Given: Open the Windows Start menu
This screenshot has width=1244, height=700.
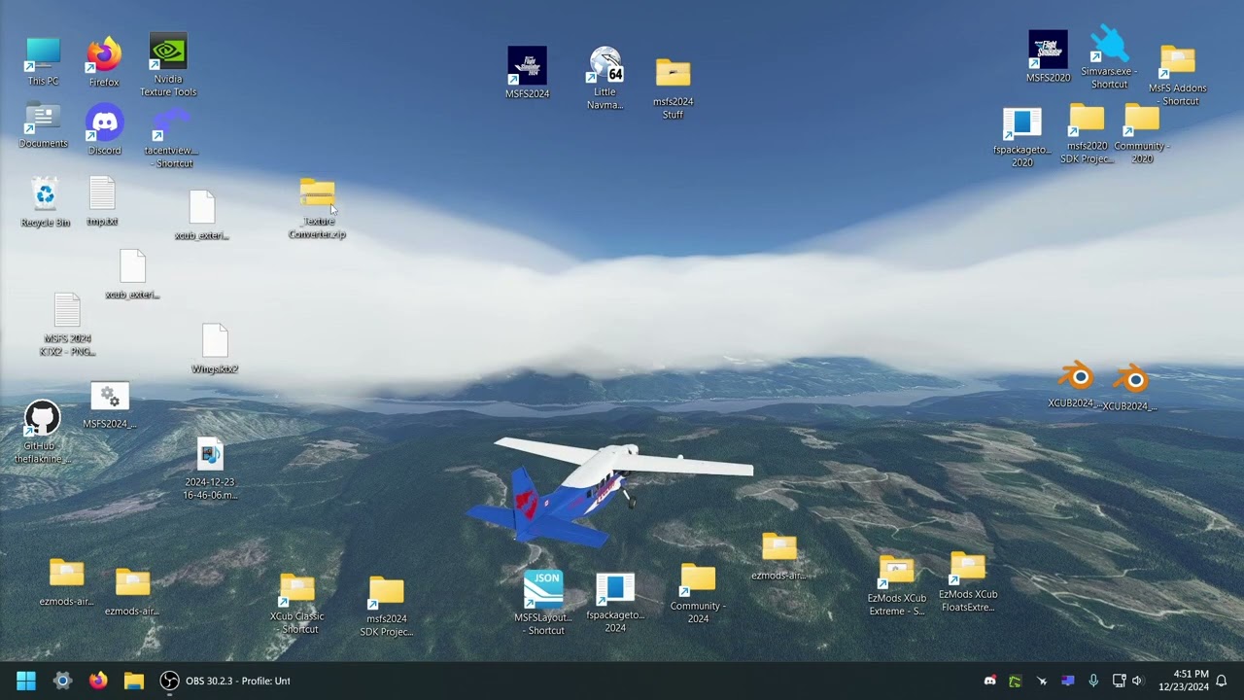Looking at the screenshot, I should click(x=26, y=681).
